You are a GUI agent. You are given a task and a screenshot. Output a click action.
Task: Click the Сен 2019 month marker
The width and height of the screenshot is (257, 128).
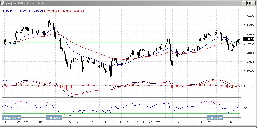point(214,118)
